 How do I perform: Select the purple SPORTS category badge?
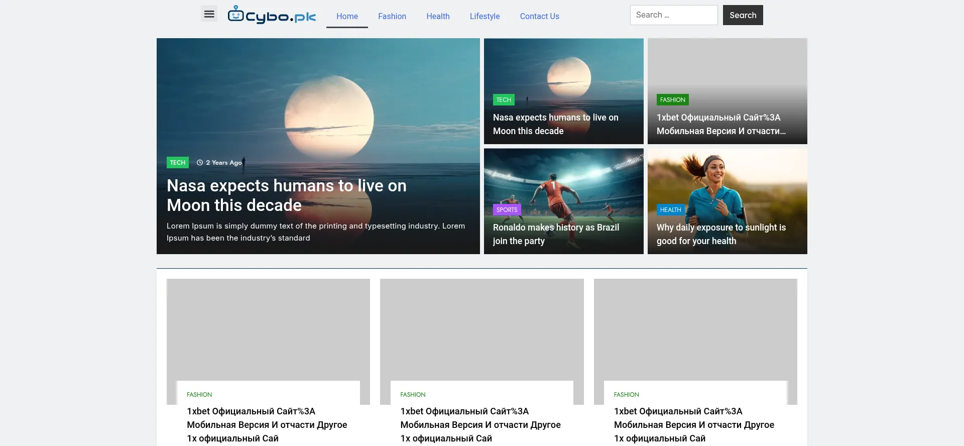(x=507, y=210)
